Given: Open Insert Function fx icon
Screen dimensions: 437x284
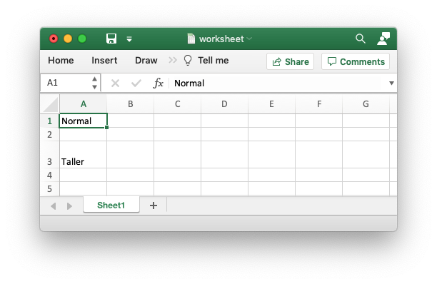Looking at the screenshot, I should point(158,83).
